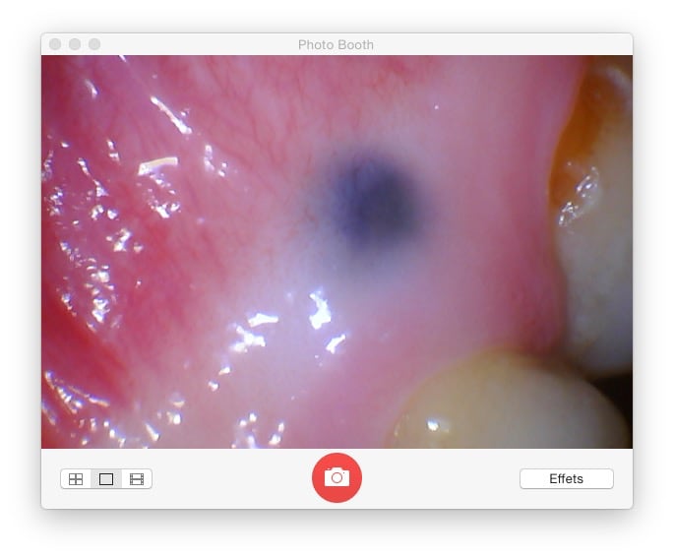Click the bright light reflection below the spot
674x558 pixels.
[318, 310]
